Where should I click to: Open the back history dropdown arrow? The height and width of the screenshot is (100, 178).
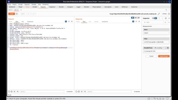[30, 14]
